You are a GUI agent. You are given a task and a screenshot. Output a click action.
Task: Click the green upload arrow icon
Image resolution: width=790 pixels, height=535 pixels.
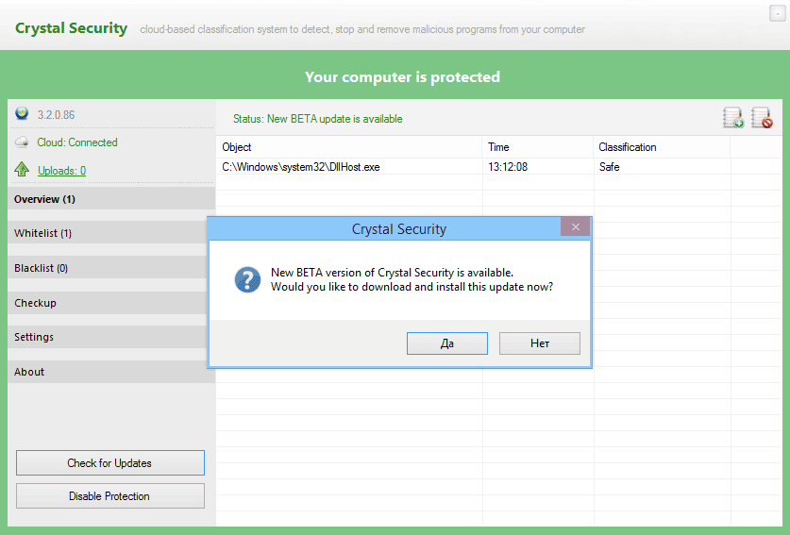(22, 170)
